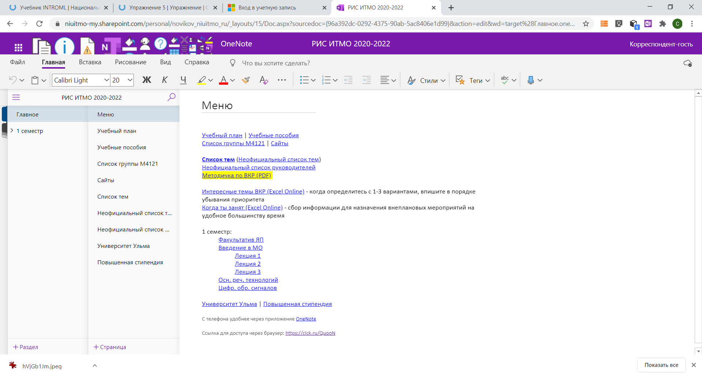Open the font size dropdown
Image resolution: width=702 pixels, height=376 pixels.
[x=129, y=80]
